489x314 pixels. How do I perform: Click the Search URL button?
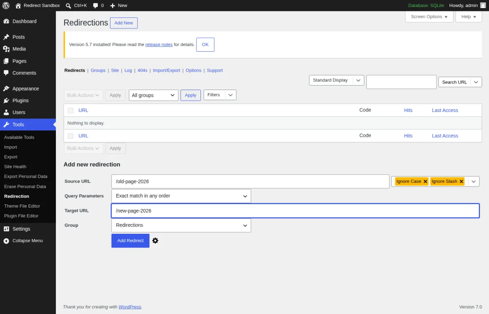tap(454, 82)
